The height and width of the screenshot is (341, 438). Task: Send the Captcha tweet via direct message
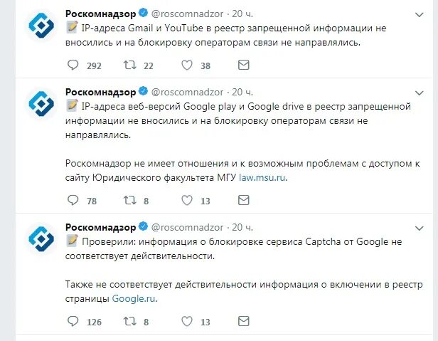point(244,321)
